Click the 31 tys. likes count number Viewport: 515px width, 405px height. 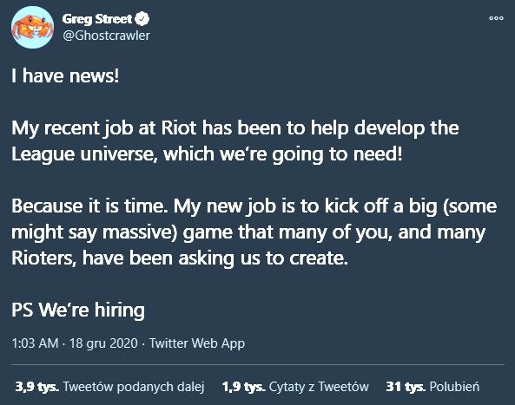click(x=406, y=387)
